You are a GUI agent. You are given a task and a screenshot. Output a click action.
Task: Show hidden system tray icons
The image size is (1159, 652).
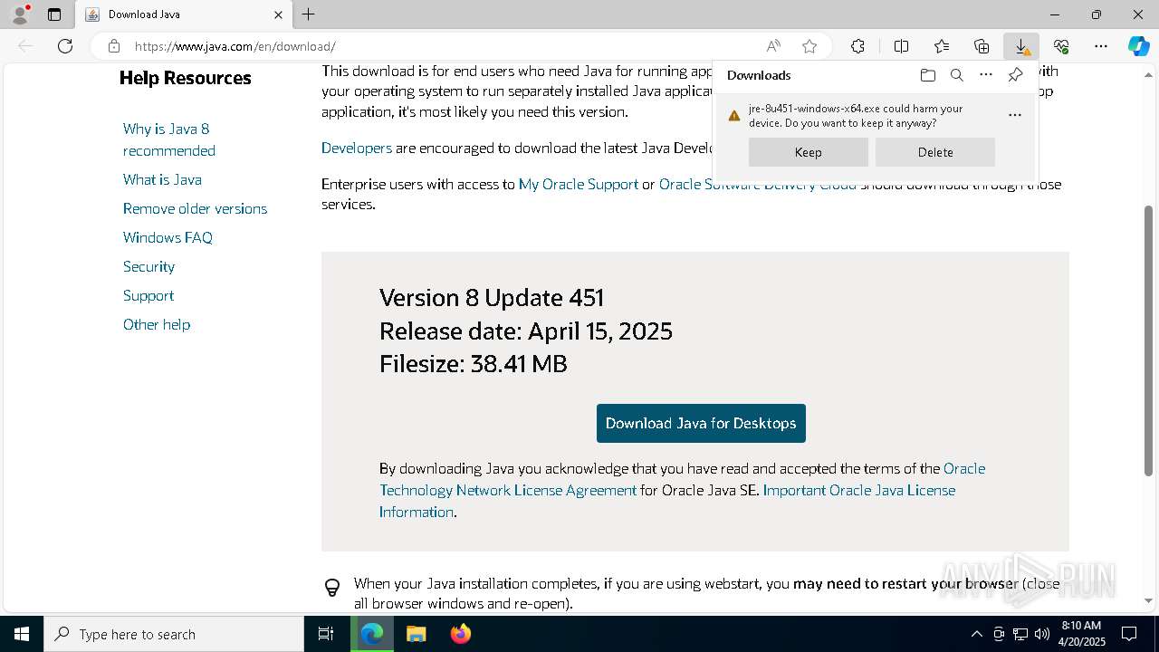coord(976,634)
